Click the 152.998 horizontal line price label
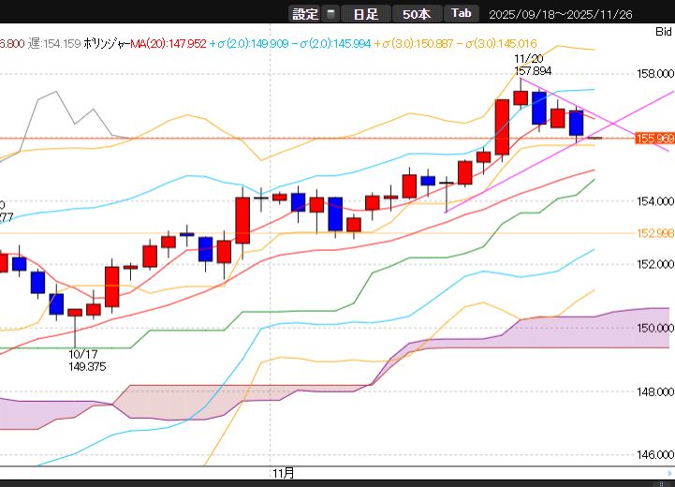The image size is (675, 487). point(655,233)
